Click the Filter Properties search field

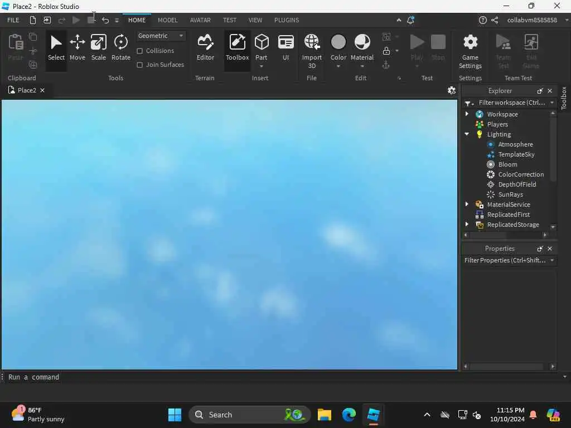tap(505, 260)
